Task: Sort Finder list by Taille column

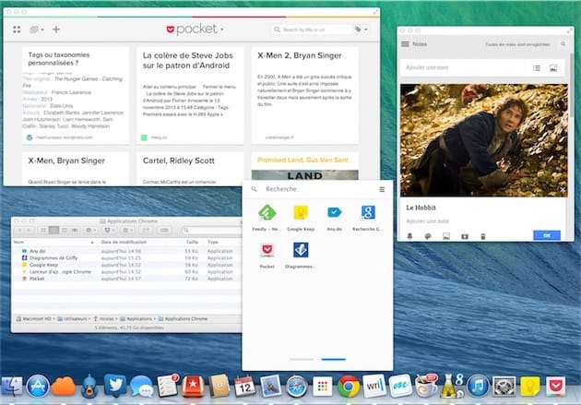Action: click(x=192, y=242)
